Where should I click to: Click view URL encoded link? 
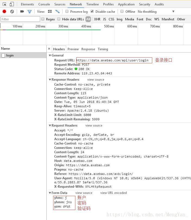113,193
